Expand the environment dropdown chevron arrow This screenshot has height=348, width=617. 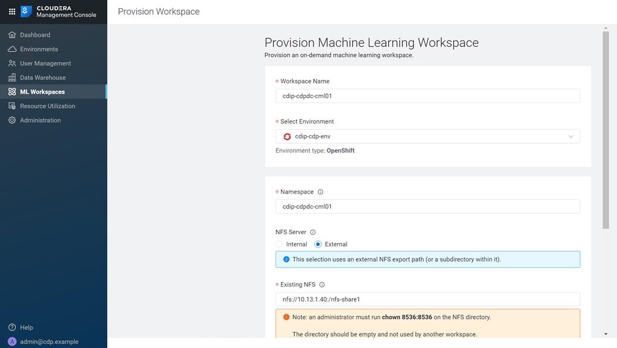click(x=571, y=136)
